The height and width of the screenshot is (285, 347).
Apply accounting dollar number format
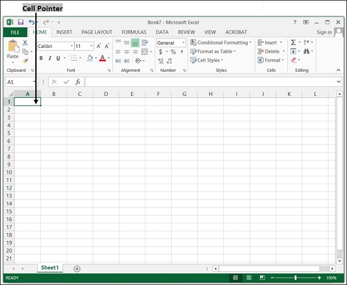[160, 52]
